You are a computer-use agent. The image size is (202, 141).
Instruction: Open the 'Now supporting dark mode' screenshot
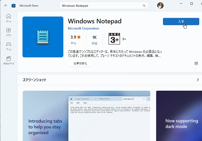[x=179, y=116]
